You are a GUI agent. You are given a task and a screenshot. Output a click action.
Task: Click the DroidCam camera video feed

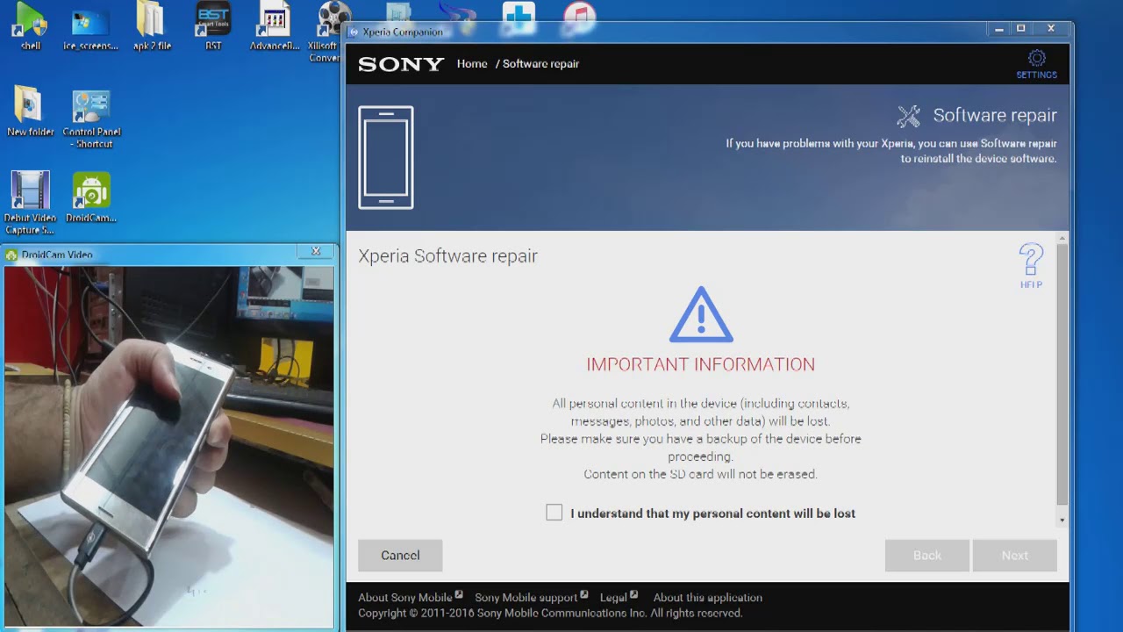(168, 447)
